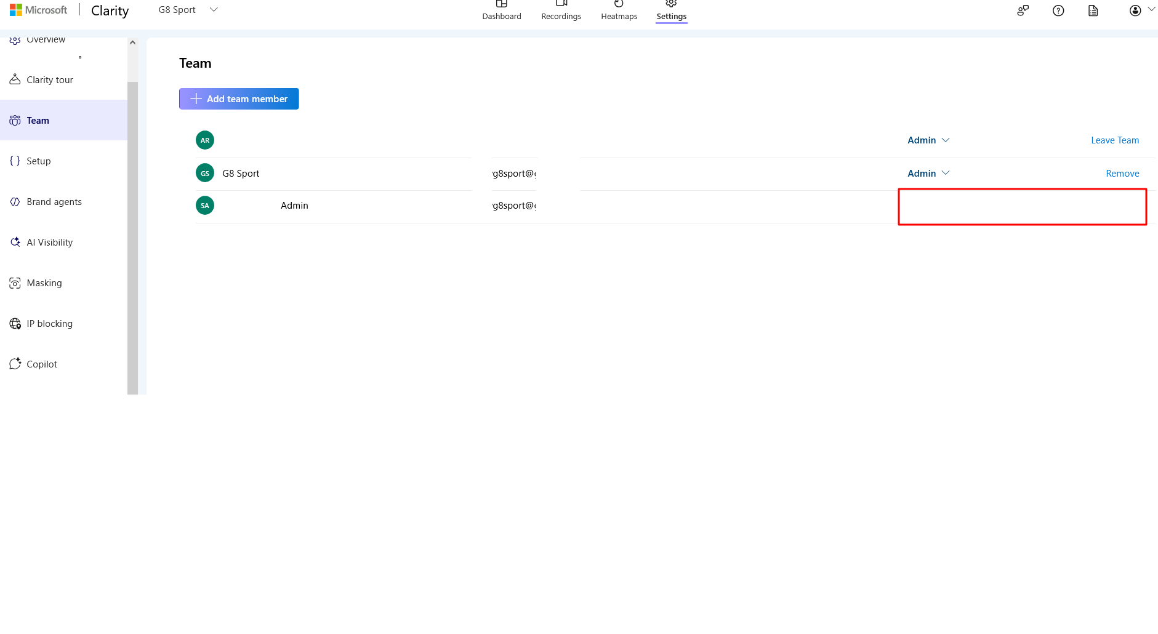Expand Admin role dropdown beside Remove
This screenshot has height=634, width=1158.
(928, 174)
